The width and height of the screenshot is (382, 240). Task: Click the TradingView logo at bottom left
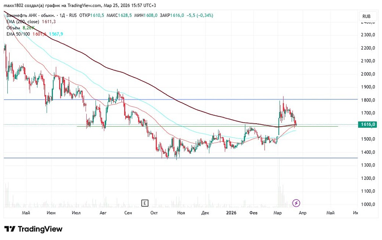[x=32, y=229]
